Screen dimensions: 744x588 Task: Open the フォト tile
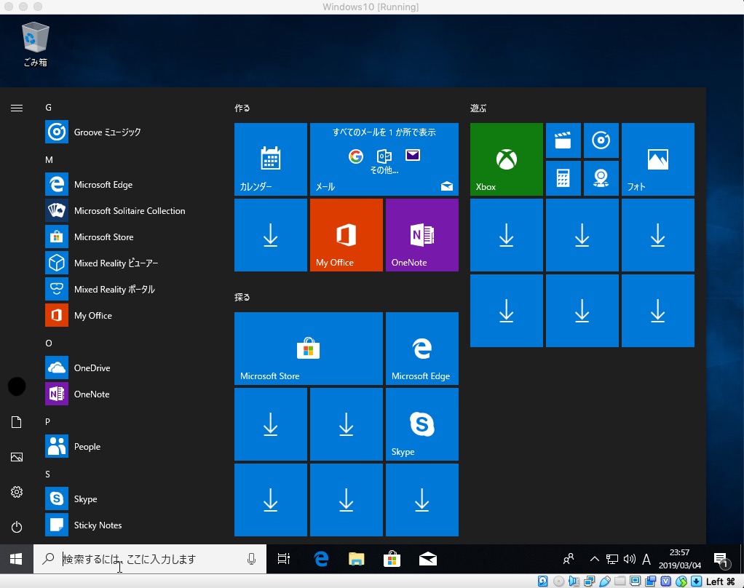coord(658,159)
